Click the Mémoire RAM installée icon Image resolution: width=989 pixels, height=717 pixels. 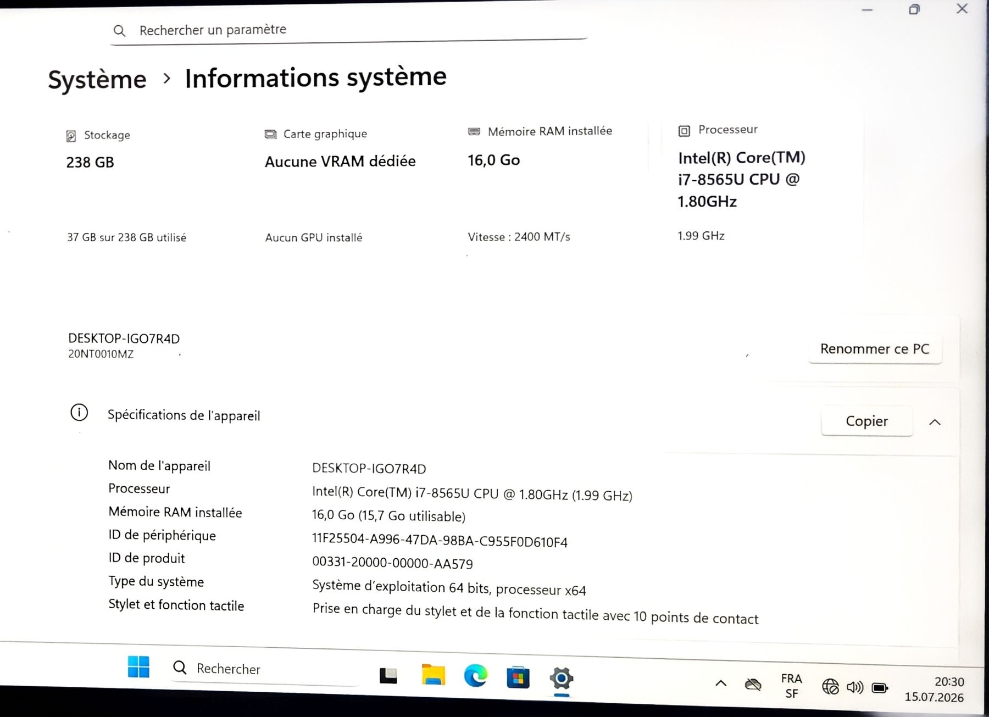[474, 131]
